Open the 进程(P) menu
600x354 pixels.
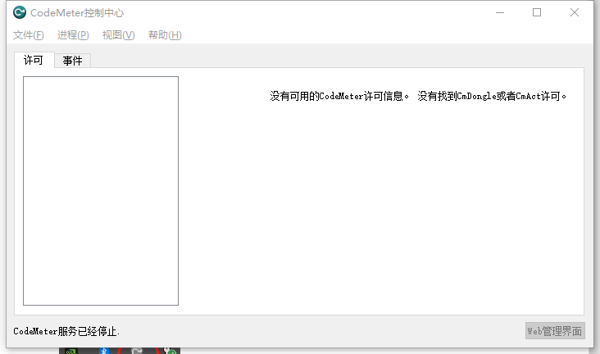click(73, 35)
